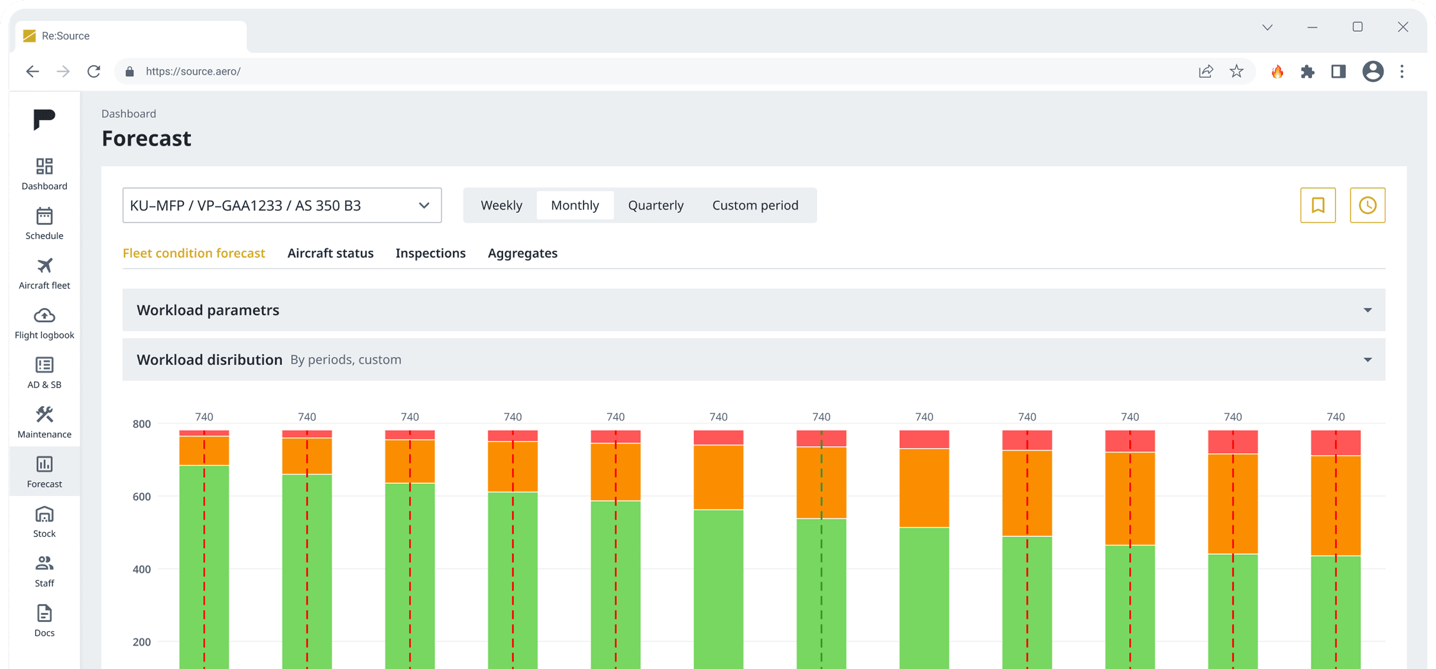
Task: Open the Schedule sidebar section
Action: (45, 223)
